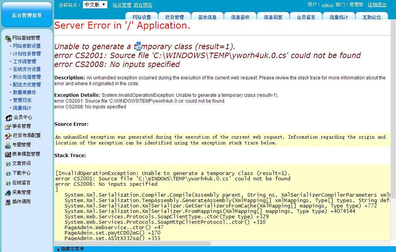Viewport: 396px width, 252px height.
Task: Click the 网站基础管理 computer icon
Action: [8, 38]
